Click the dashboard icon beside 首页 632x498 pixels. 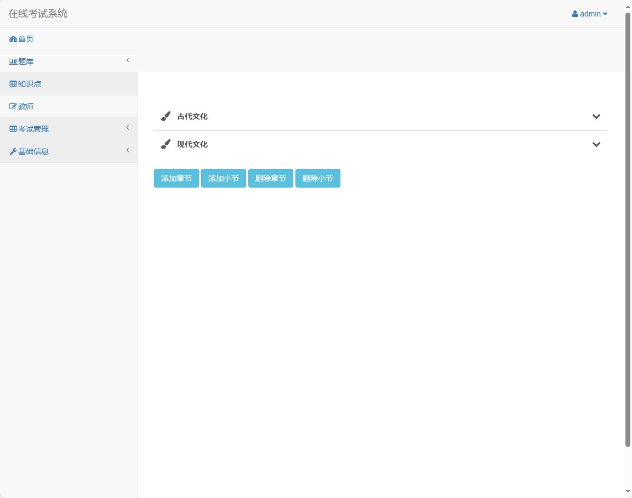pos(13,39)
